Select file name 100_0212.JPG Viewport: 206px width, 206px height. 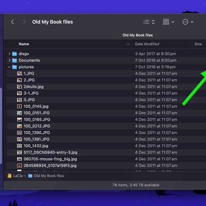pyautogui.click(x=37, y=126)
